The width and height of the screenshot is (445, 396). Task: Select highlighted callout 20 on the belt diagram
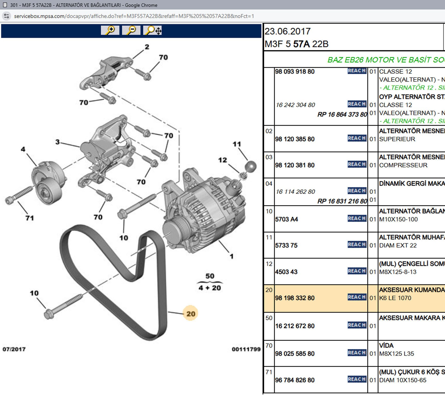[x=191, y=314]
